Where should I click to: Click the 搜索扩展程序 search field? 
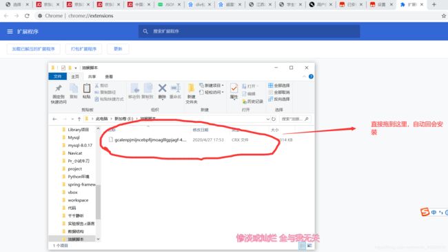pos(249,31)
